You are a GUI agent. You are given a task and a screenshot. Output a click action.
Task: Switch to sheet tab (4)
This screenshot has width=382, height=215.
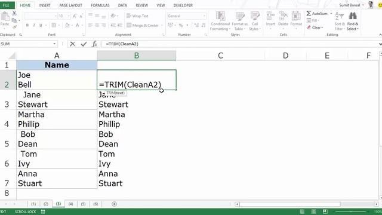[x=70, y=204]
